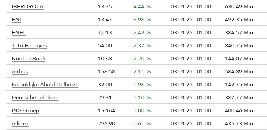Open the ENEL stock page

19,33
